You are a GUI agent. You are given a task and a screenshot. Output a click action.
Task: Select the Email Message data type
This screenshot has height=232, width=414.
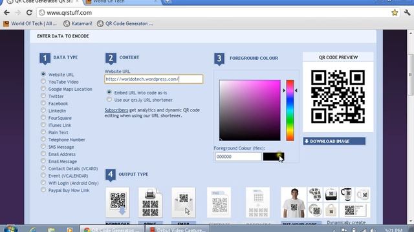point(43,161)
